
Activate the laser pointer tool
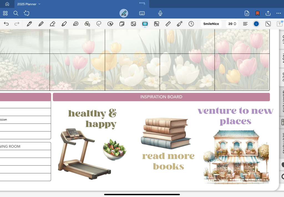click(x=179, y=24)
